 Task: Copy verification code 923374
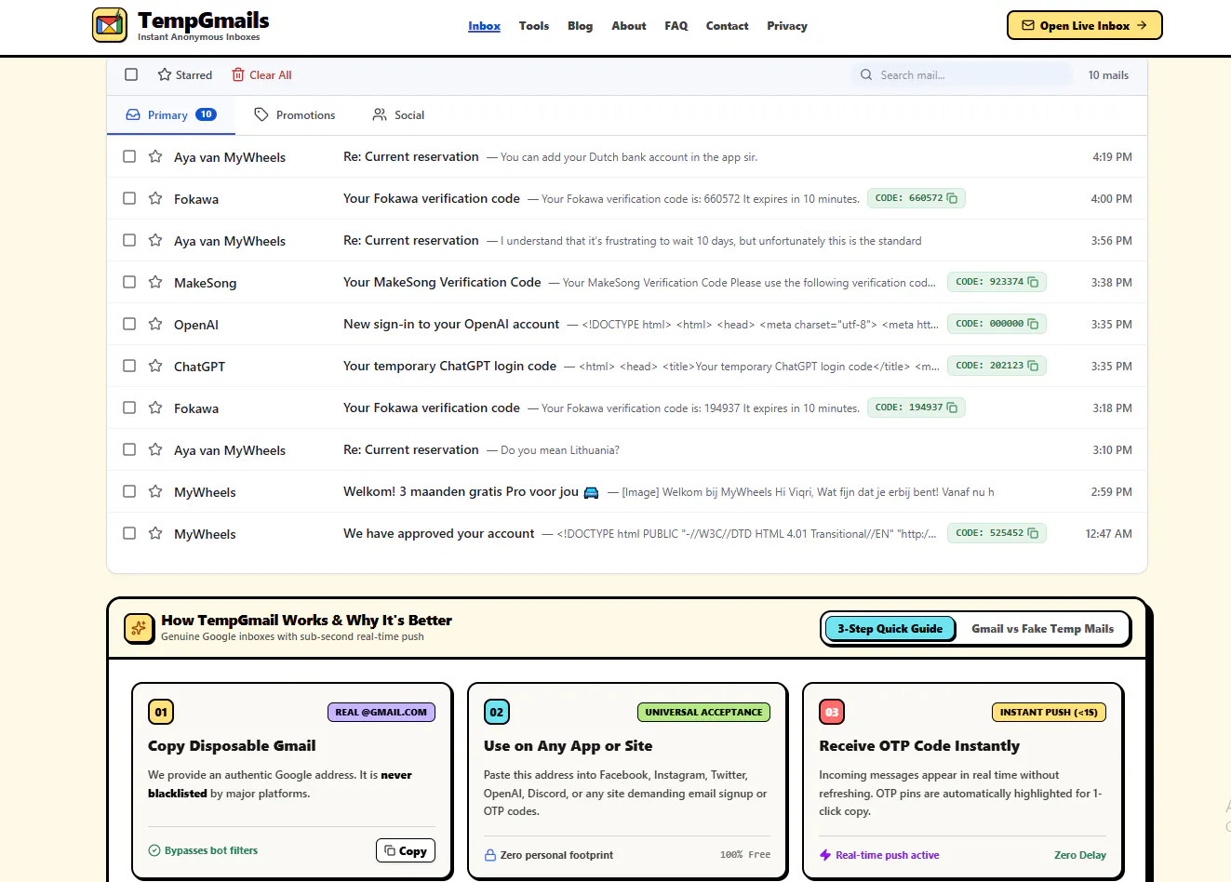tap(1033, 282)
